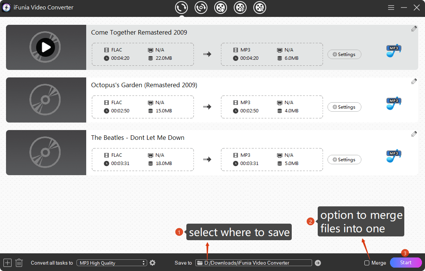The image size is (425, 271).
Task: Click the open output folder arrow icon
Action: pyautogui.click(x=318, y=263)
